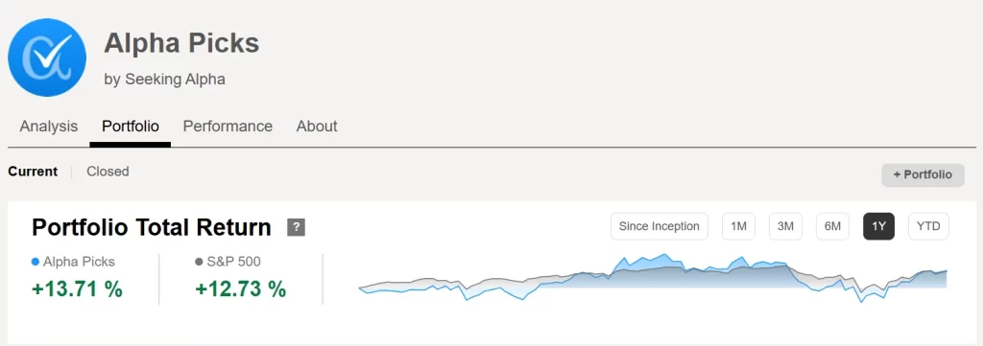Click the Alpha Picks page title
The image size is (983, 346).
(181, 43)
